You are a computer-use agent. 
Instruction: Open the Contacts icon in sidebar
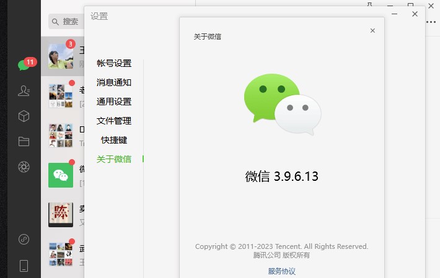pos(24,90)
